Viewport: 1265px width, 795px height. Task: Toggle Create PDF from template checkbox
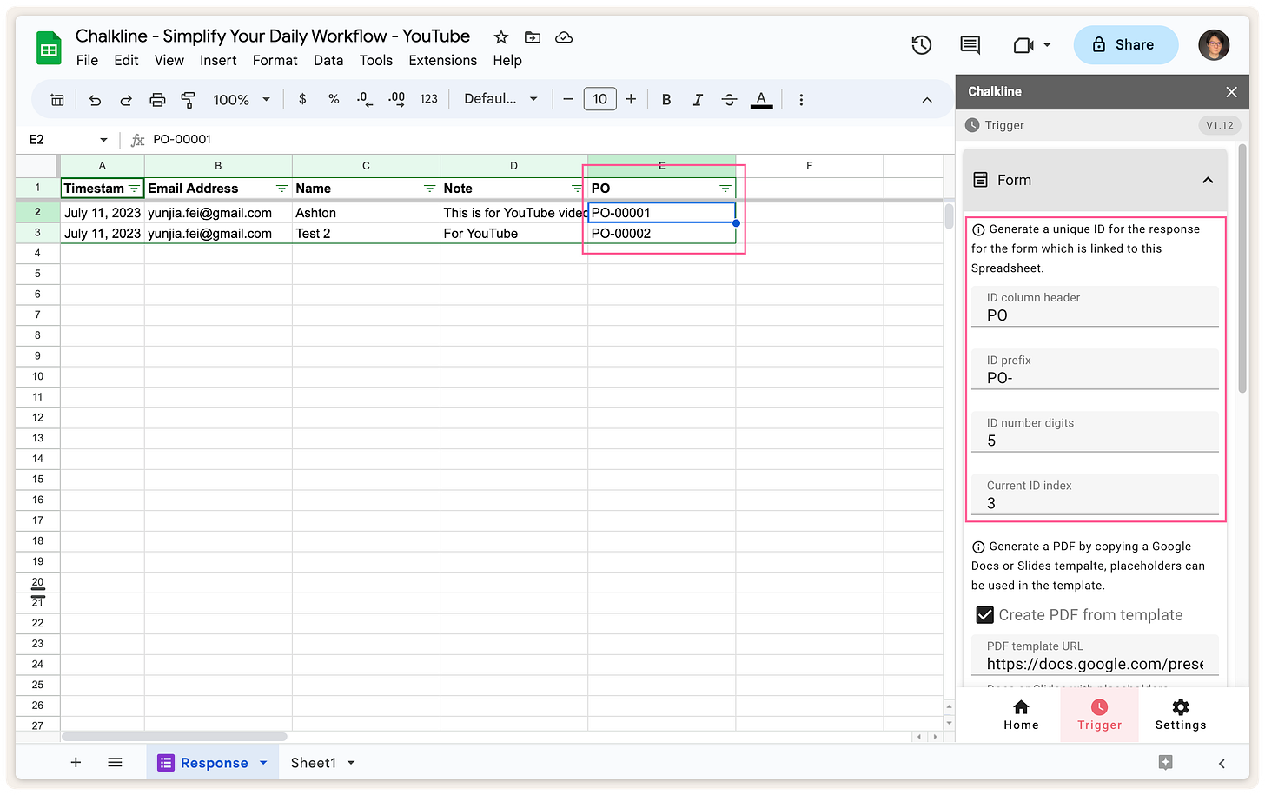click(984, 615)
